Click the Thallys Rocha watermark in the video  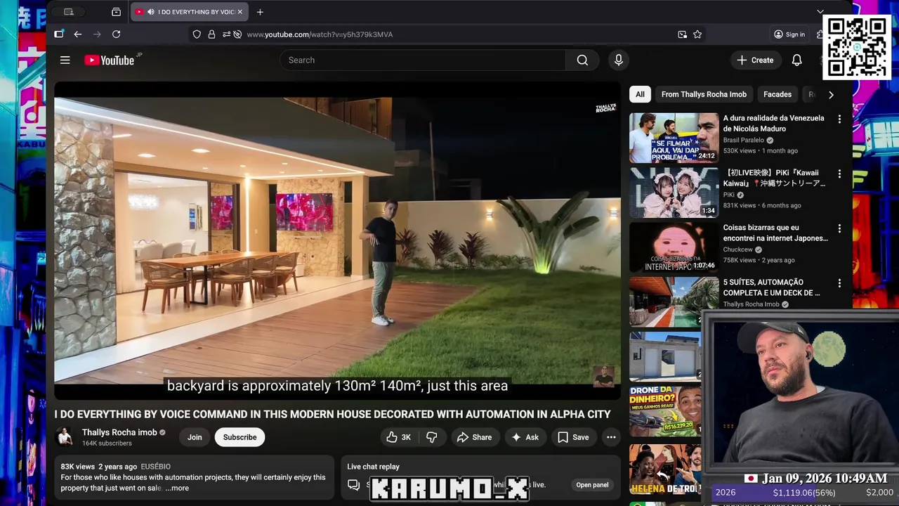[605, 108]
